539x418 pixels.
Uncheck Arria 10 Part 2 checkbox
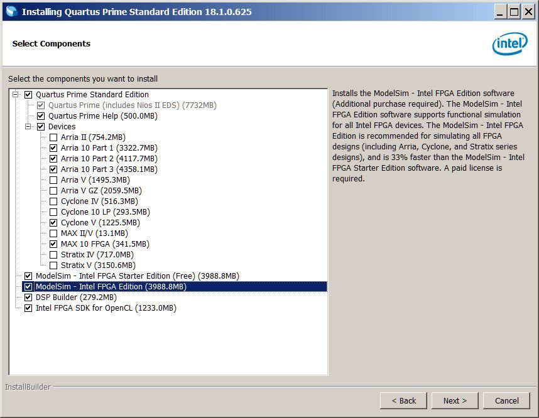pos(53,159)
